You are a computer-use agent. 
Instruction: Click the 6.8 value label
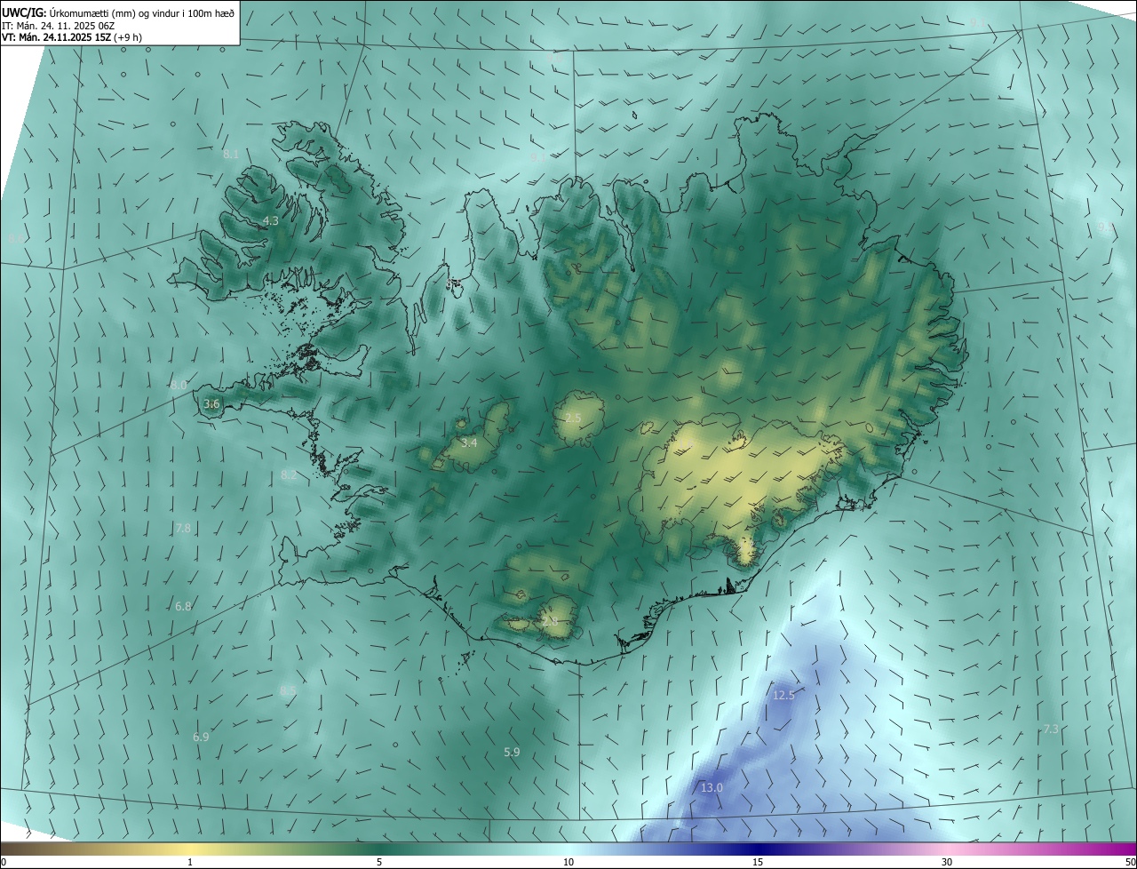tap(183, 606)
